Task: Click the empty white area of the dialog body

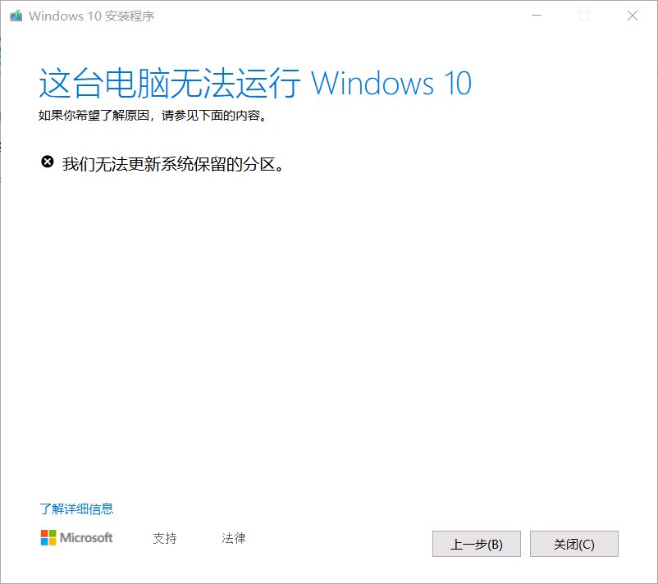Action: (x=329, y=327)
